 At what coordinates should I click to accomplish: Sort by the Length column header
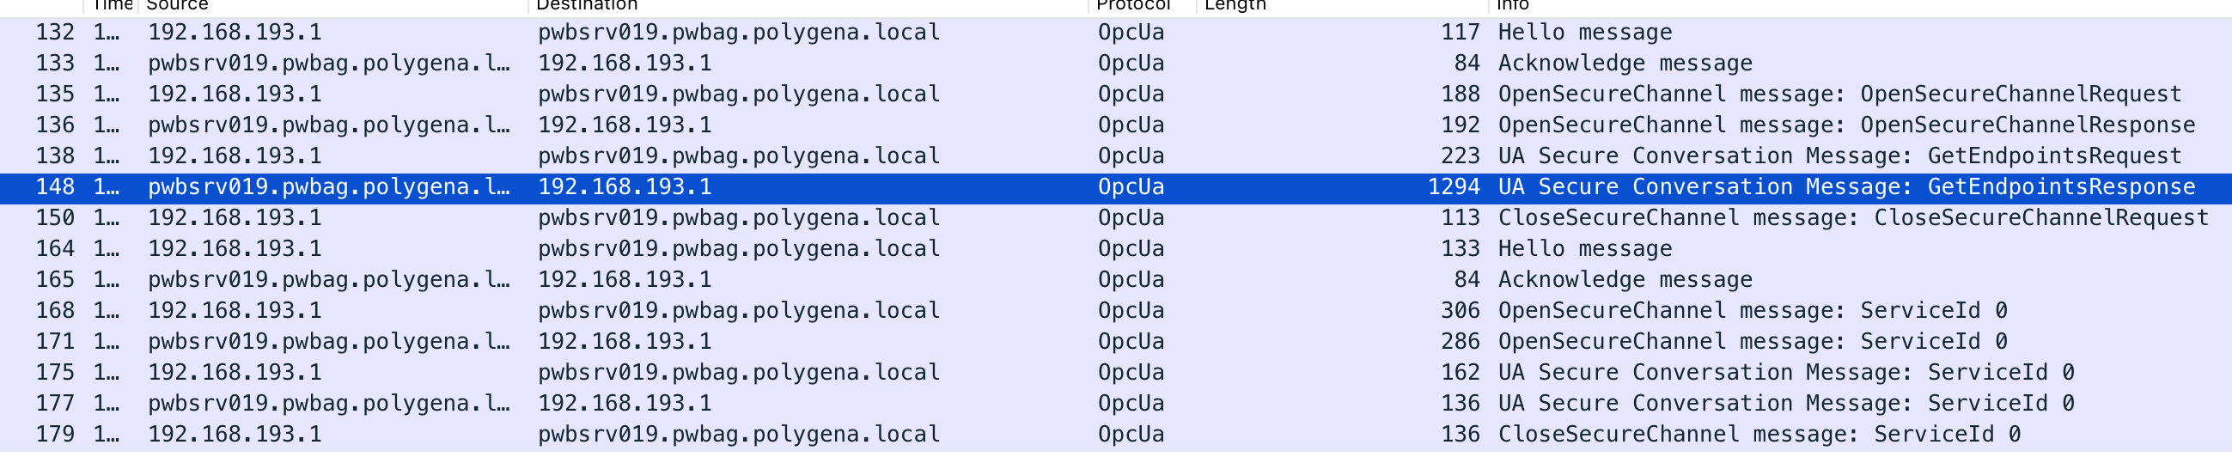tap(1342, 5)
